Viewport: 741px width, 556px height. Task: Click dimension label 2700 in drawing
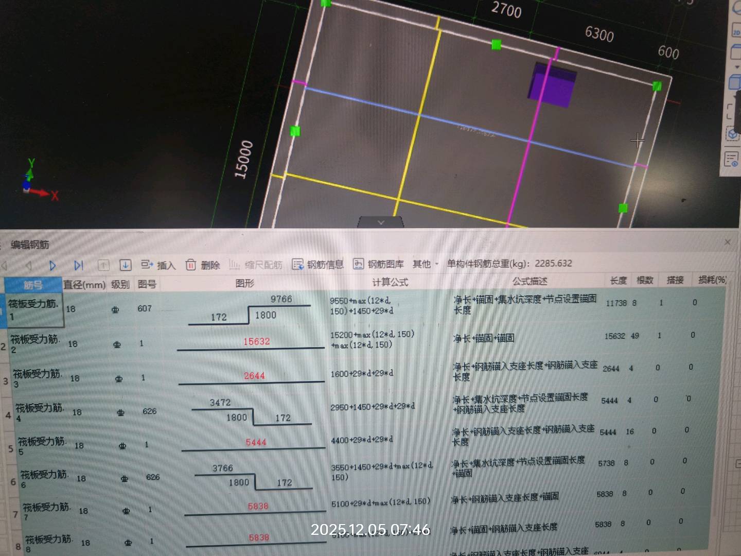pyautogui.click(x=506, y=9)
